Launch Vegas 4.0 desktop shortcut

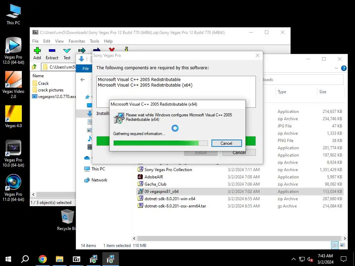[x=14, y=116]
